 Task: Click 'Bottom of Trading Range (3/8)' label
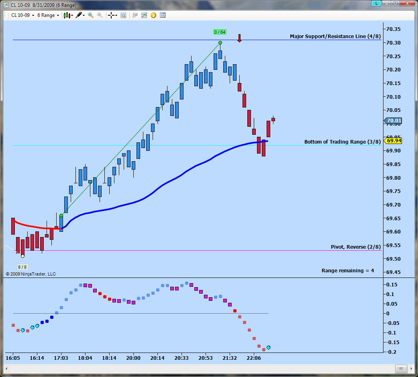(343, 142)
